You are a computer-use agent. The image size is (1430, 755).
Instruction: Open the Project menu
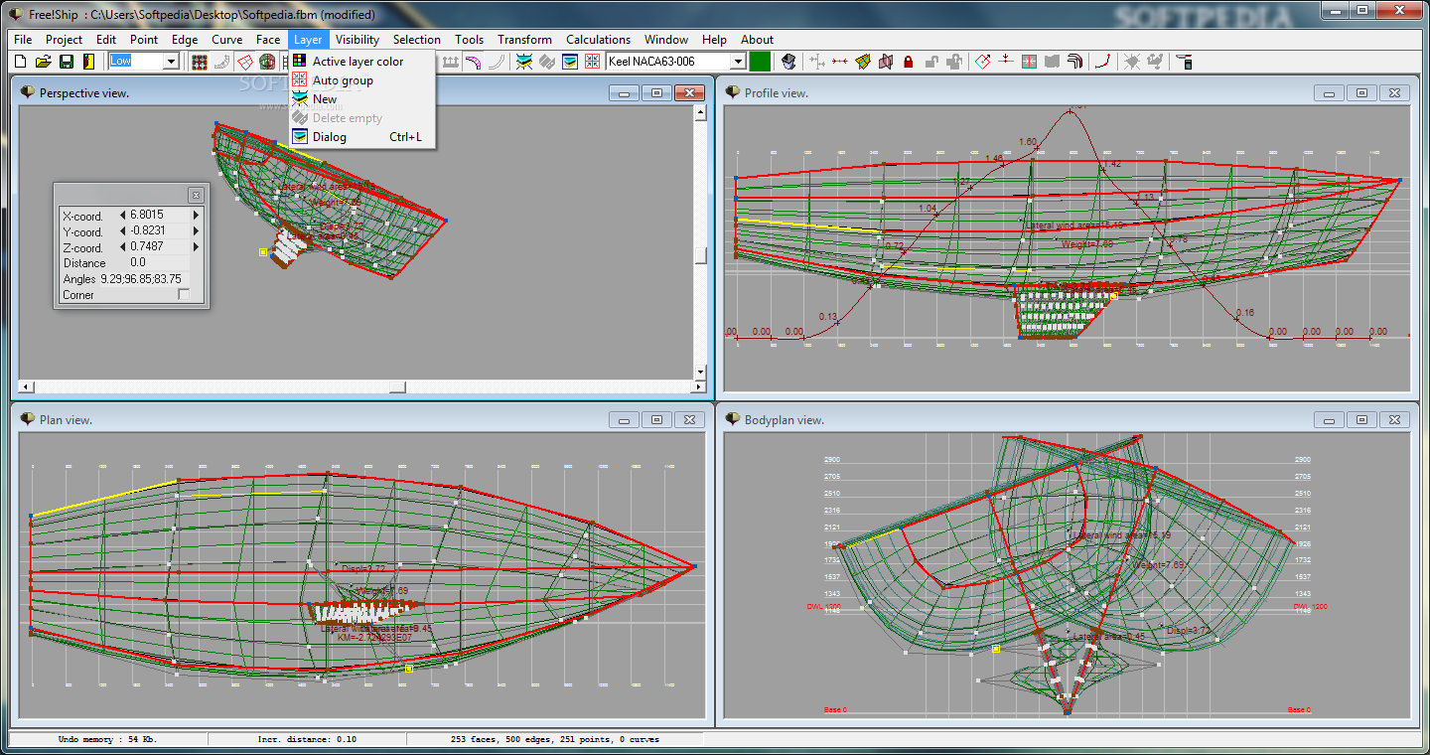[x=64, y=40]
